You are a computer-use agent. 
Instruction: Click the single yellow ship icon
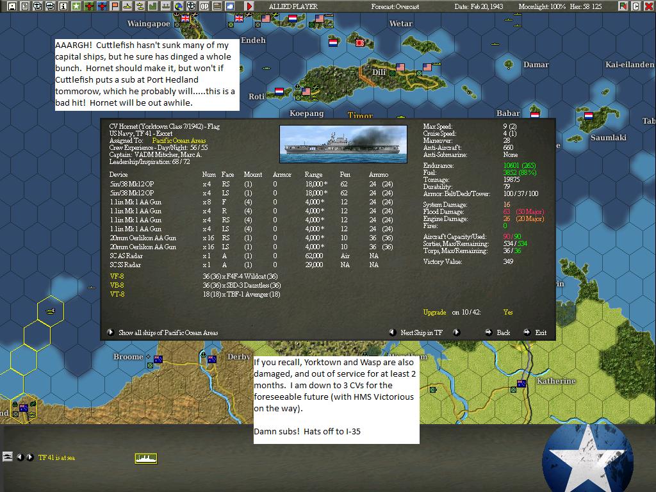coord(127,6)
